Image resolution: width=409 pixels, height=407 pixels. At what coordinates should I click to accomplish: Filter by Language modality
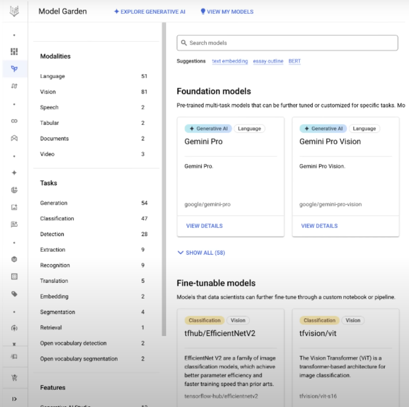(93, 76)
